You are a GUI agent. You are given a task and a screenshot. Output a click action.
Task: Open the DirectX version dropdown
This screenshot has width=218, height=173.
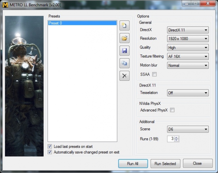coord(188,30)
